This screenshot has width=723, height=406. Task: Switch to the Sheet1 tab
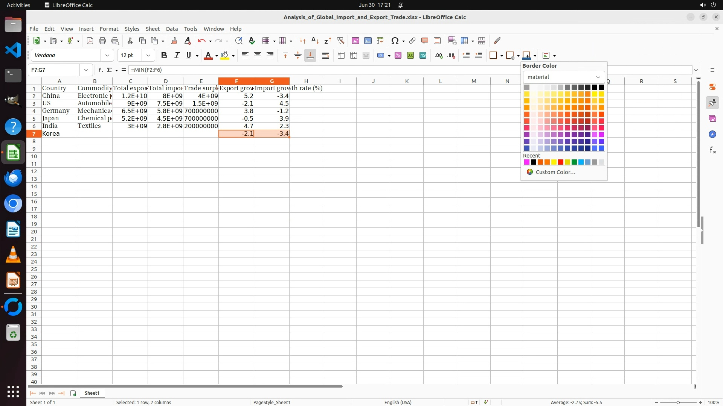[92, 393]
